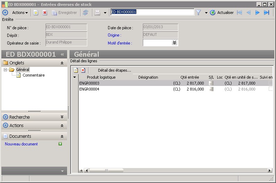Go to the first record
Viewport: 276px width, 183px height.
(240, 13)
